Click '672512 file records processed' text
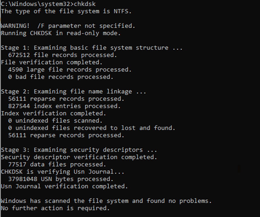The width and height of the screenshot is (260, 217). click(x=63, y=55)
